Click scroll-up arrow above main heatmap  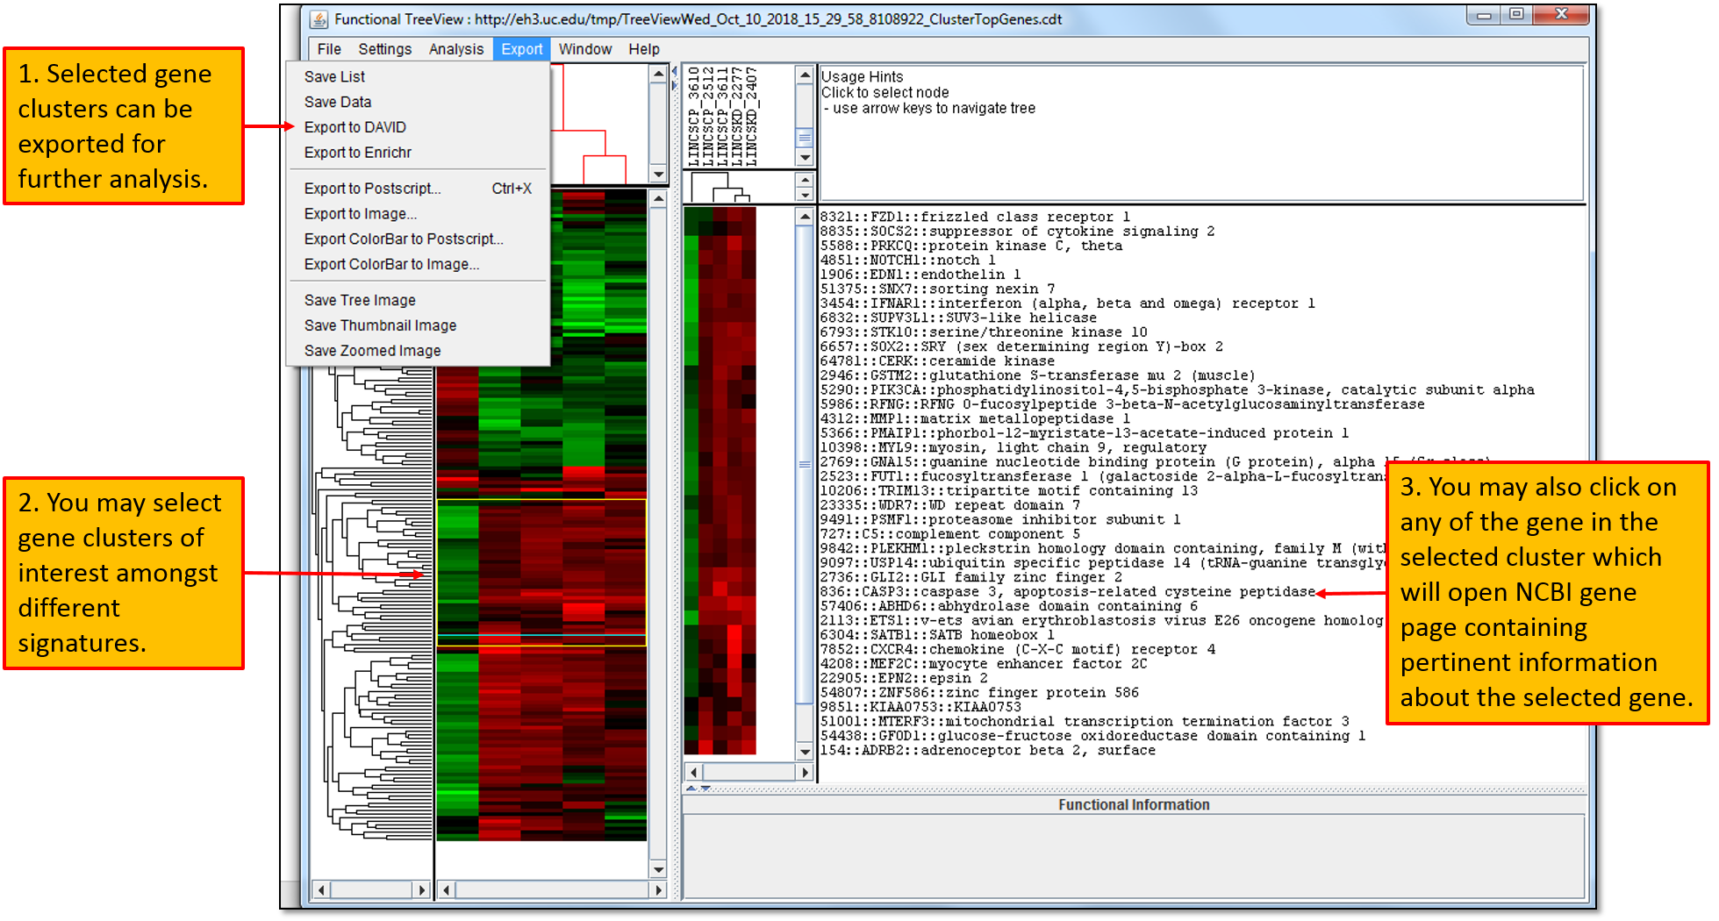click(x=658, y=199)
